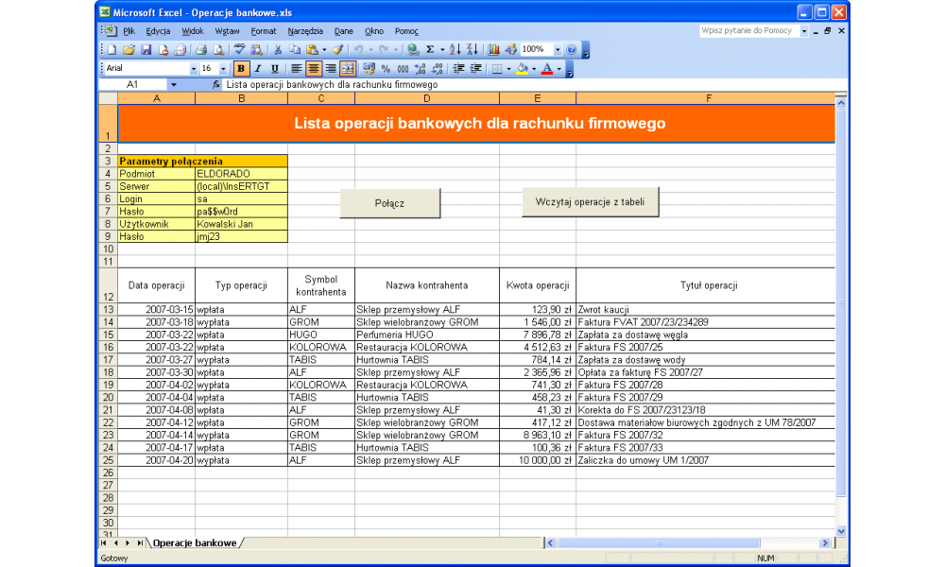
Task: Open the font size dropdown
Action: (x=223, y=69)
